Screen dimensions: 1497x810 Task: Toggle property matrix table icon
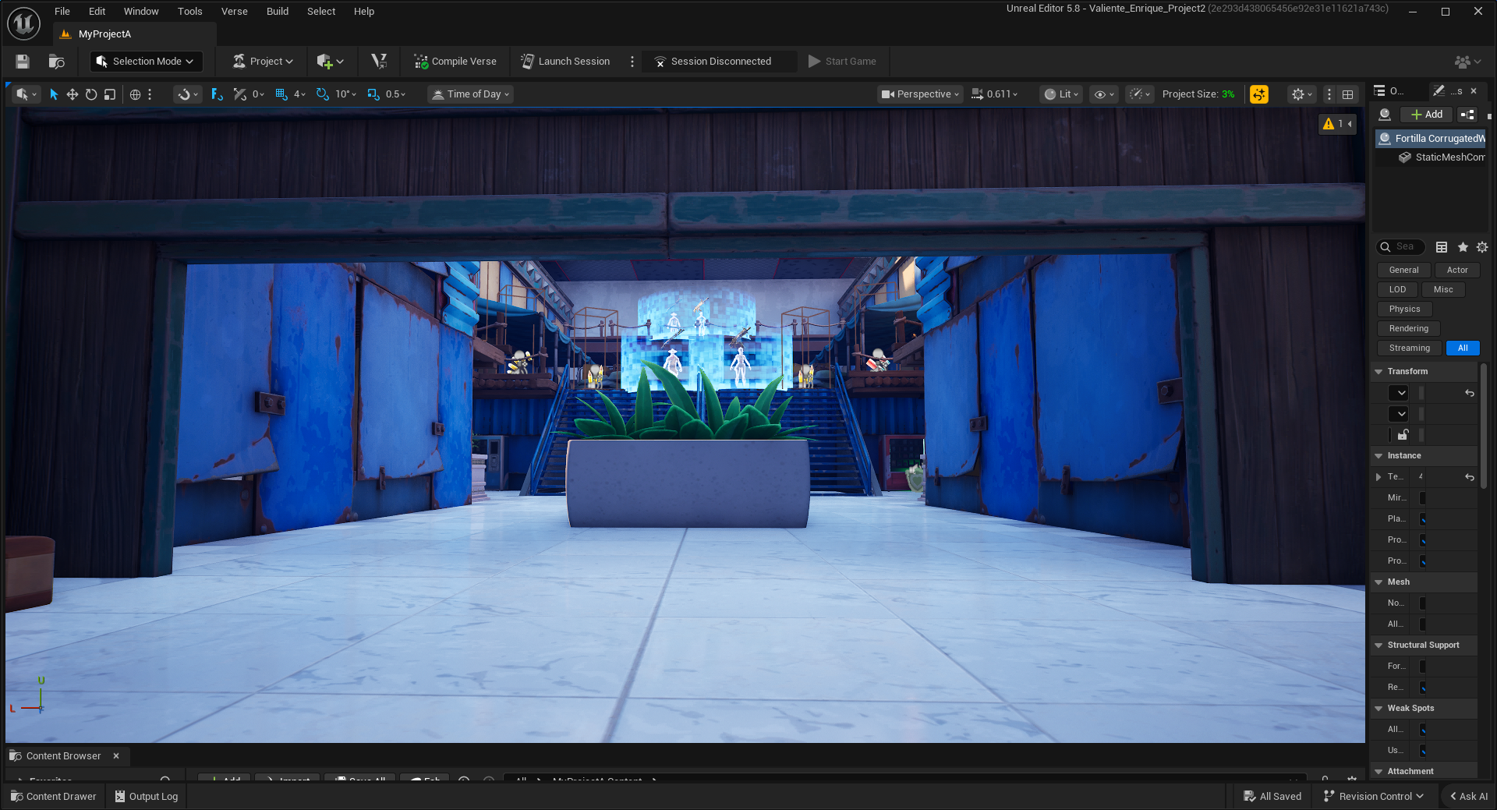[x=1442, y=247]
